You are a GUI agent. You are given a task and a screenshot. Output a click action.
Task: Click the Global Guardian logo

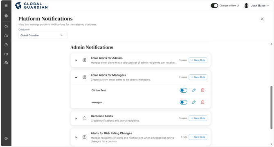pos(31,6)
